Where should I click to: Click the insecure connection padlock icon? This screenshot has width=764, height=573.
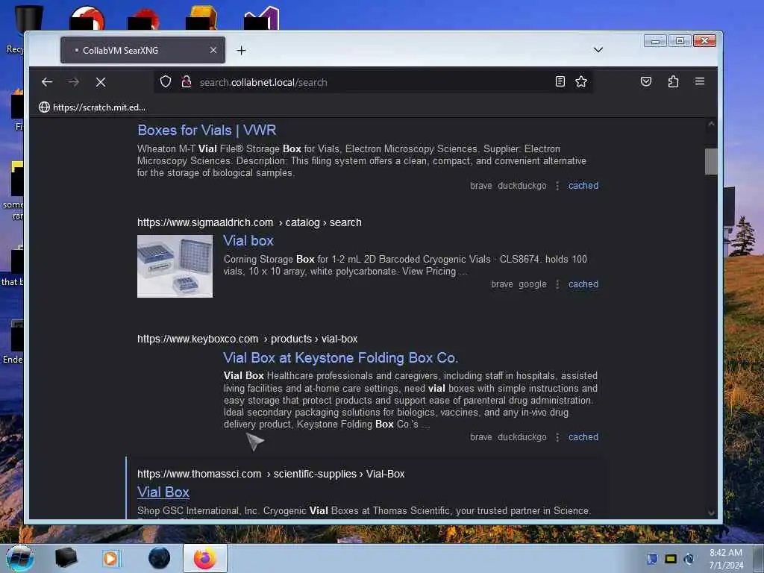coord(186,82)
